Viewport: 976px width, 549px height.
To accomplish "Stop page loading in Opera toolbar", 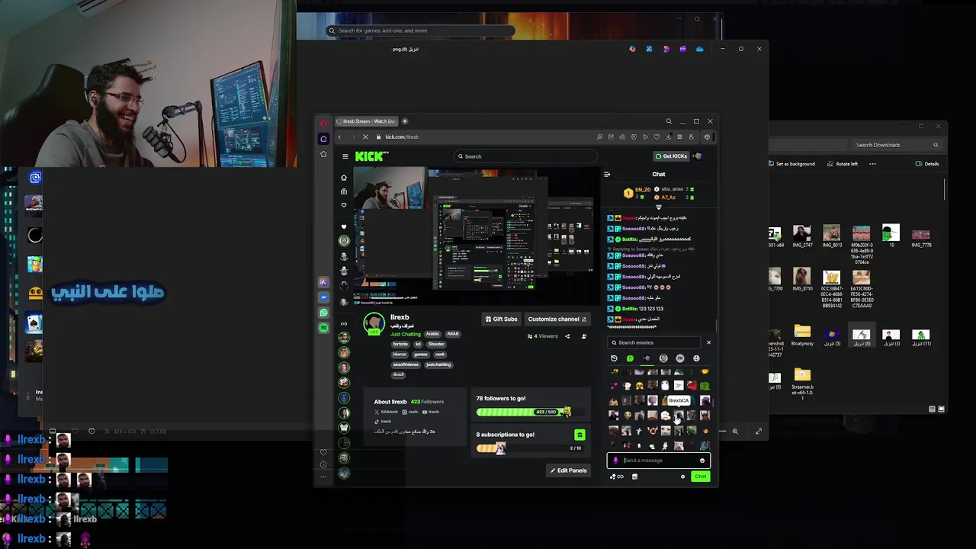I will pos(365,137).
